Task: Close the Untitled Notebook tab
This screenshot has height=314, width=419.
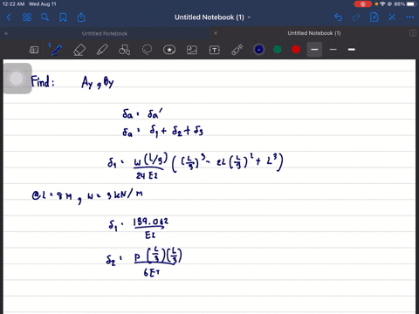Action: 6,33
